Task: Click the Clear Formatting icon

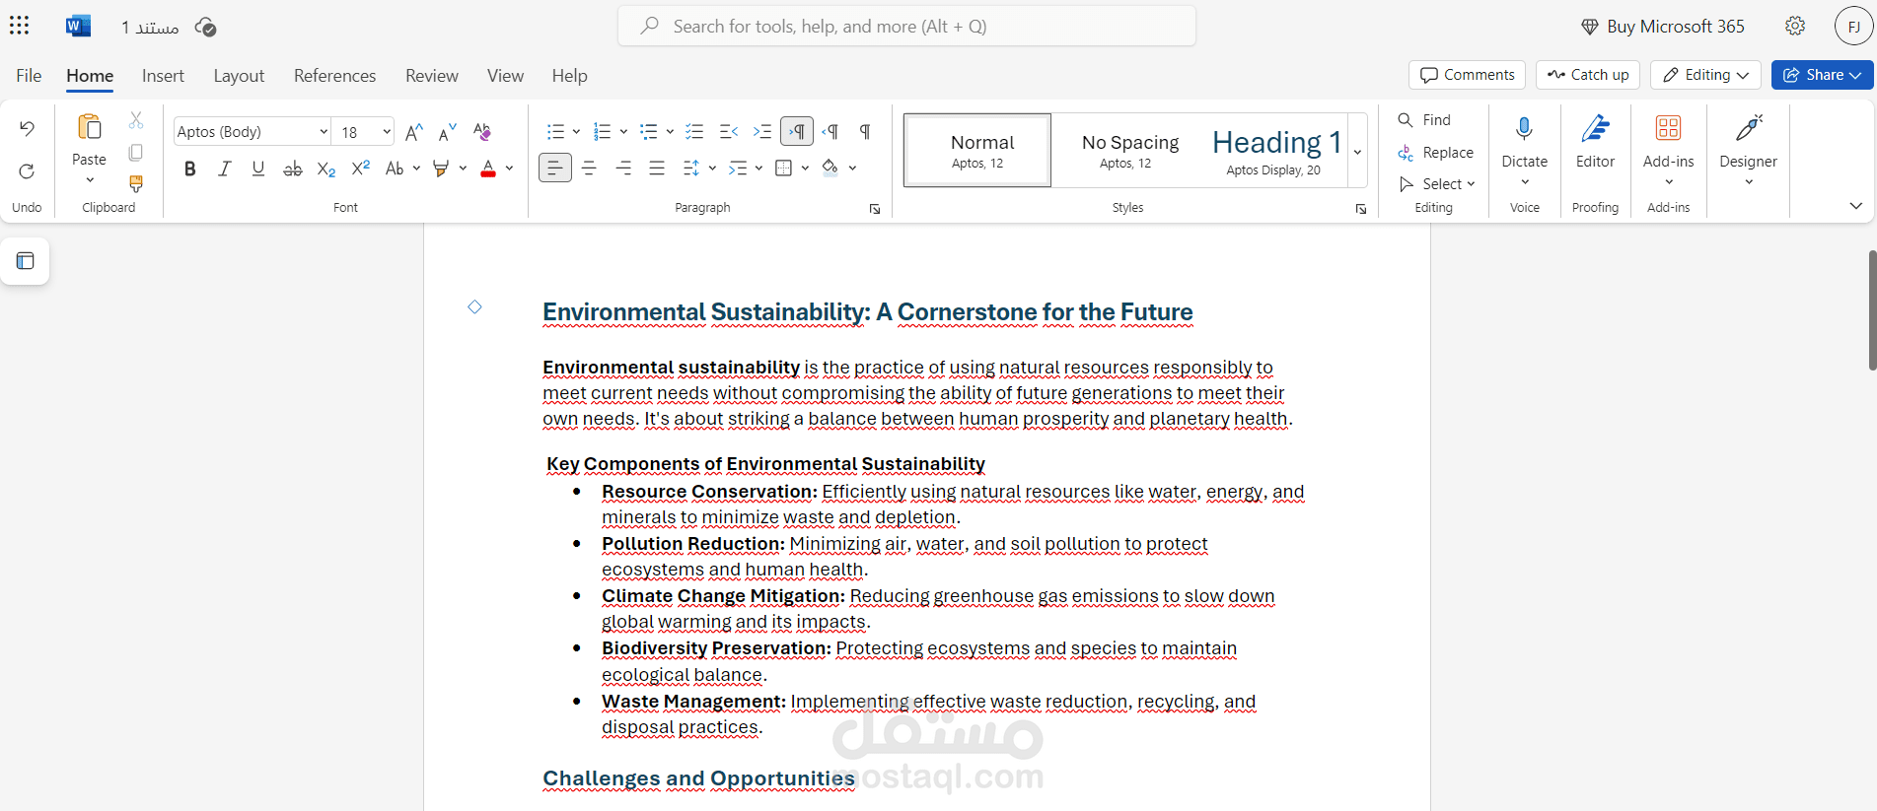Action: [481, 131]
